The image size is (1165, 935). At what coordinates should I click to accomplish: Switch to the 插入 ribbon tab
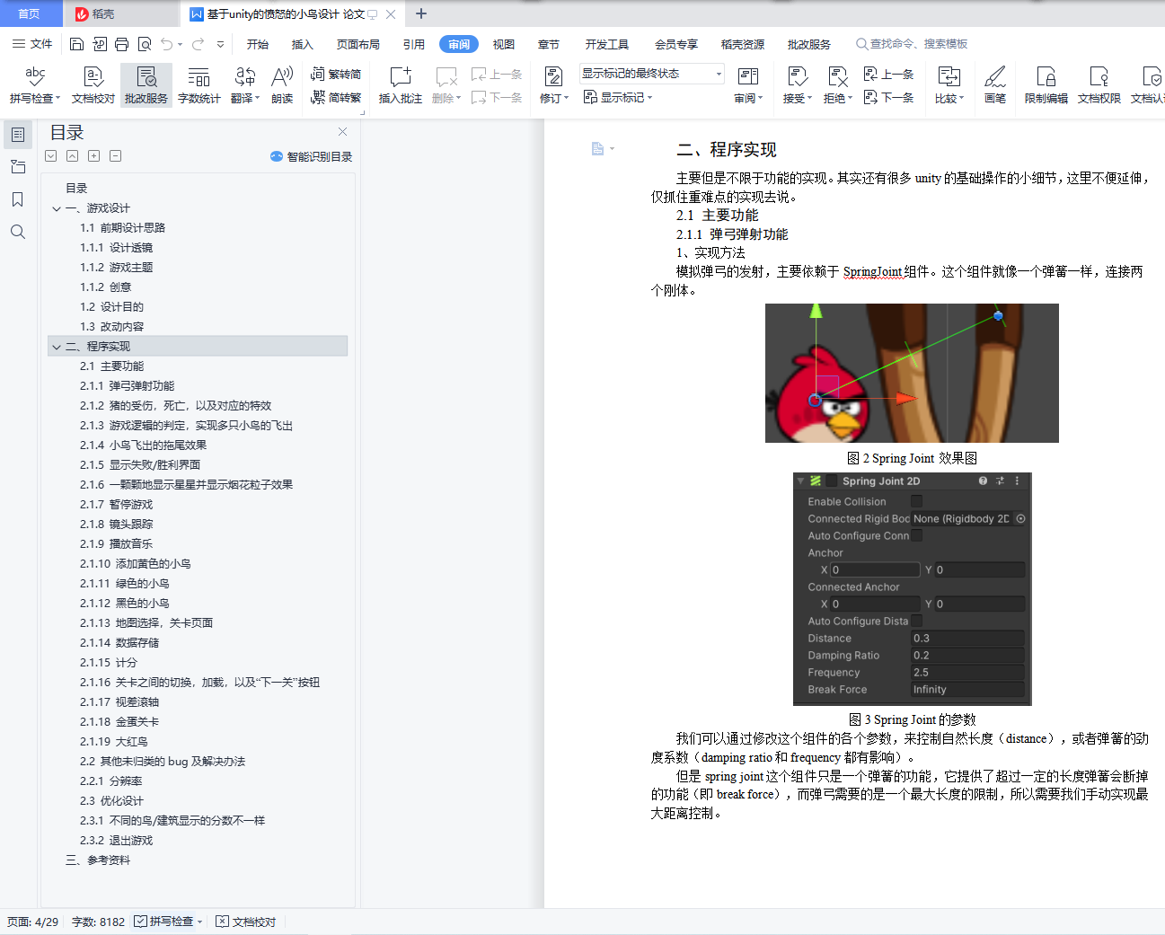click(303, 44)
